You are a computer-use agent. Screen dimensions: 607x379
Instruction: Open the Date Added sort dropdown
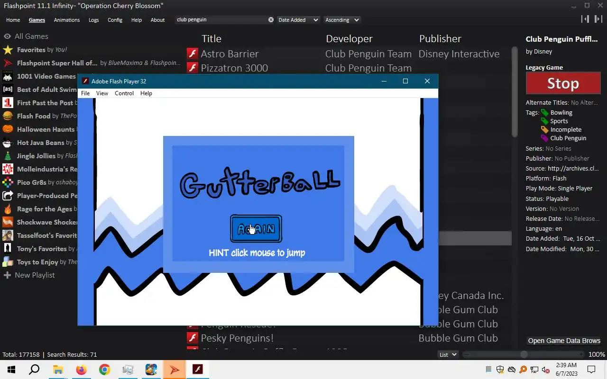point(298,20)
